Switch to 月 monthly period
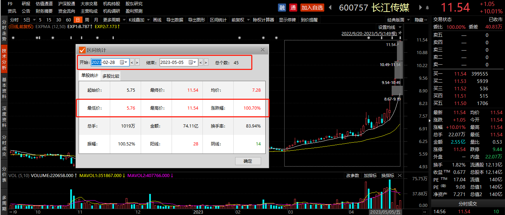 click(96, 20)
